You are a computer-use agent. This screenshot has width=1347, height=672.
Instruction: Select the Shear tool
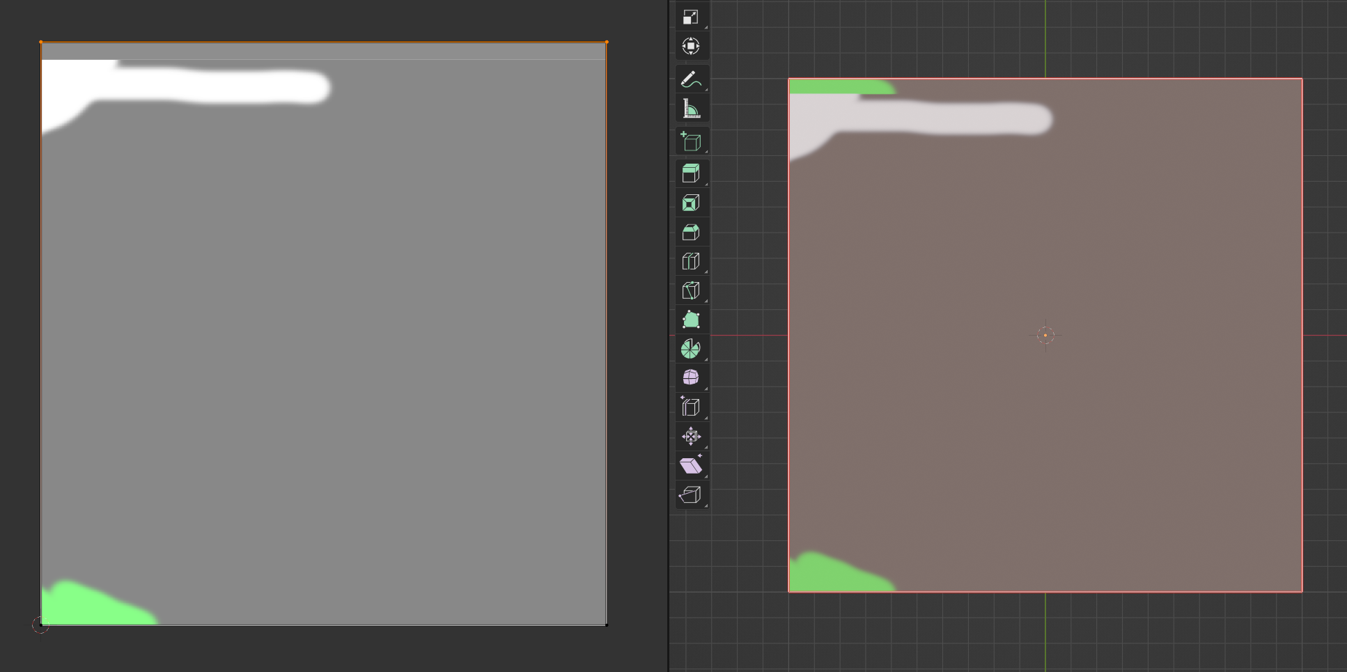[x=690, y=465]
